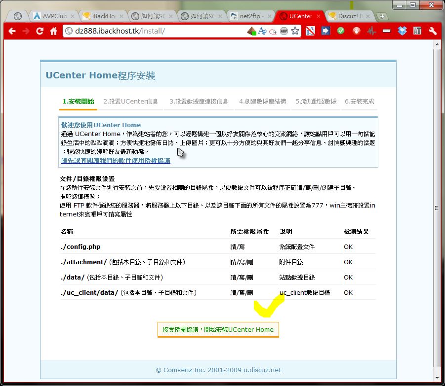Open a new browser tab

(x=382, y=16)
